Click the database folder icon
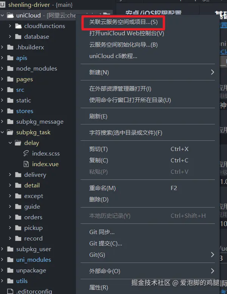 [18, 36]
